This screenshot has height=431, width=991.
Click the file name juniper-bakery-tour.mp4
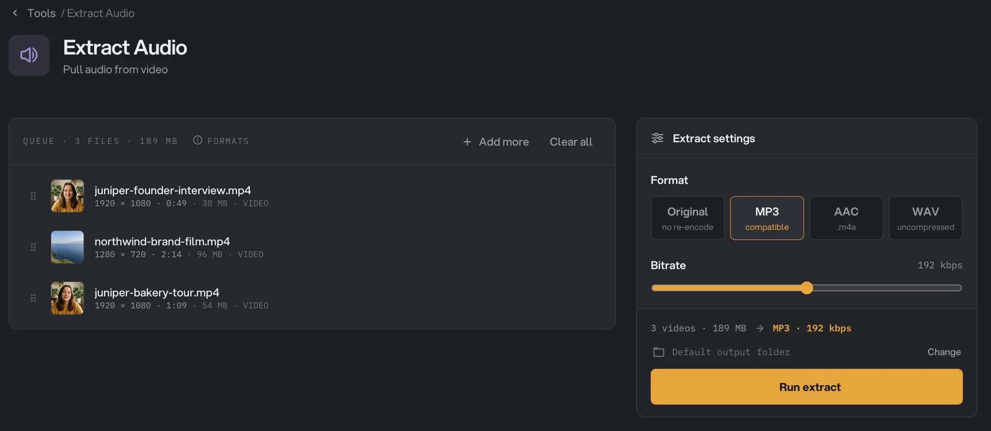[157, 293]
